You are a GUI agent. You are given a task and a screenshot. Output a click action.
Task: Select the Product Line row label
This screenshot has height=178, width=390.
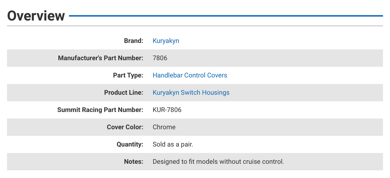(x=123, y=92)
